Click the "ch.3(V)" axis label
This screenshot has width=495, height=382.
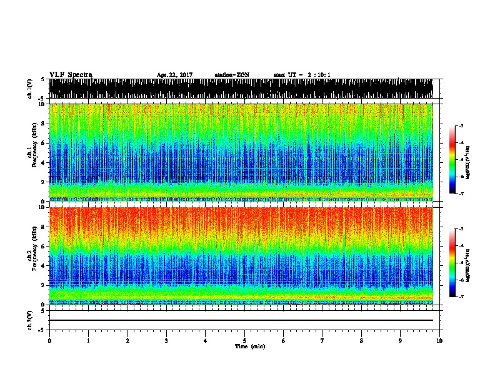coord(30,320)
